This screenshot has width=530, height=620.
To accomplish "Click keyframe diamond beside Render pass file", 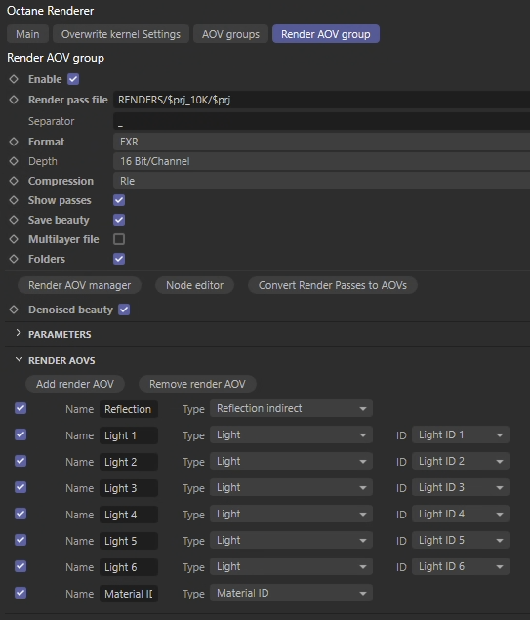I will [14, 100].
